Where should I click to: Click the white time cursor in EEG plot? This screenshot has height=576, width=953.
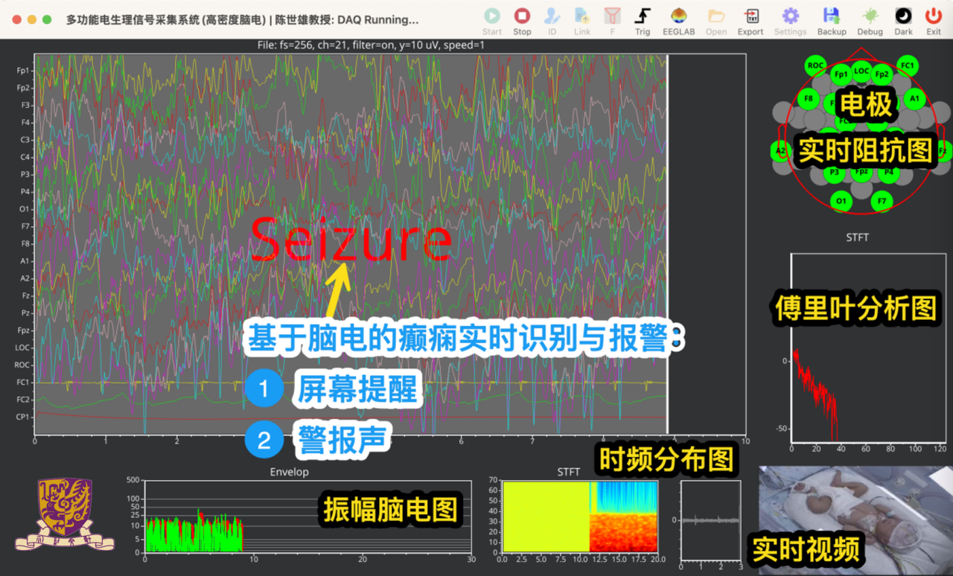(667, 246)
